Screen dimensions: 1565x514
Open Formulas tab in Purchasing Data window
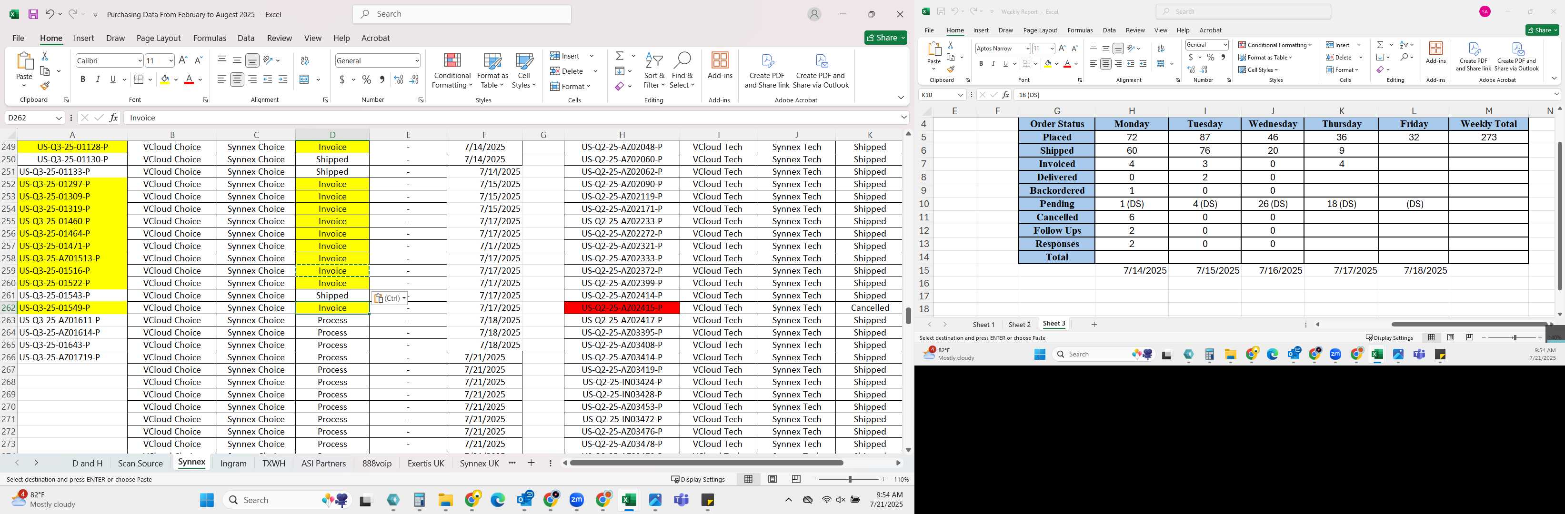click(x=210, y=38)
